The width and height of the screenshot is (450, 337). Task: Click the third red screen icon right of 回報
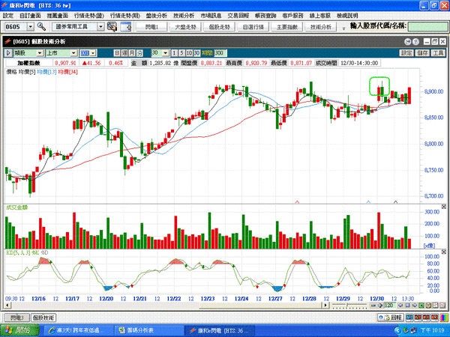(x=434, y=318)
